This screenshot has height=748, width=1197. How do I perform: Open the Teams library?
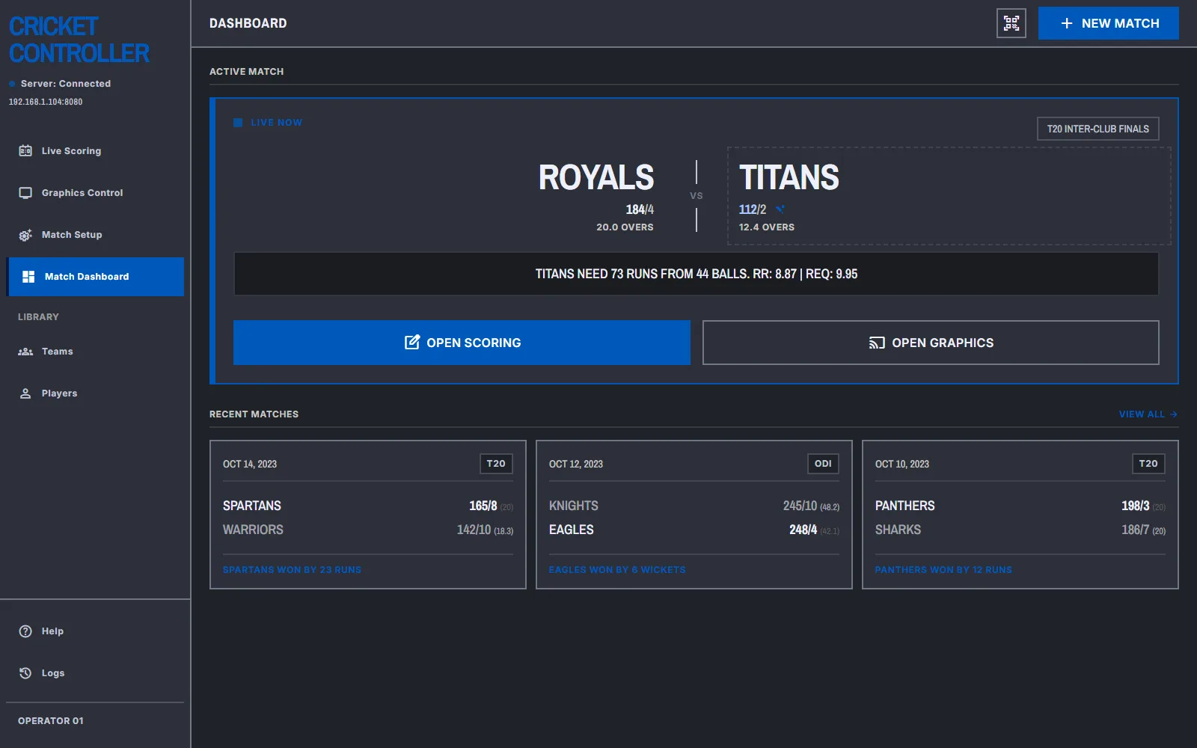pos(95,352)
